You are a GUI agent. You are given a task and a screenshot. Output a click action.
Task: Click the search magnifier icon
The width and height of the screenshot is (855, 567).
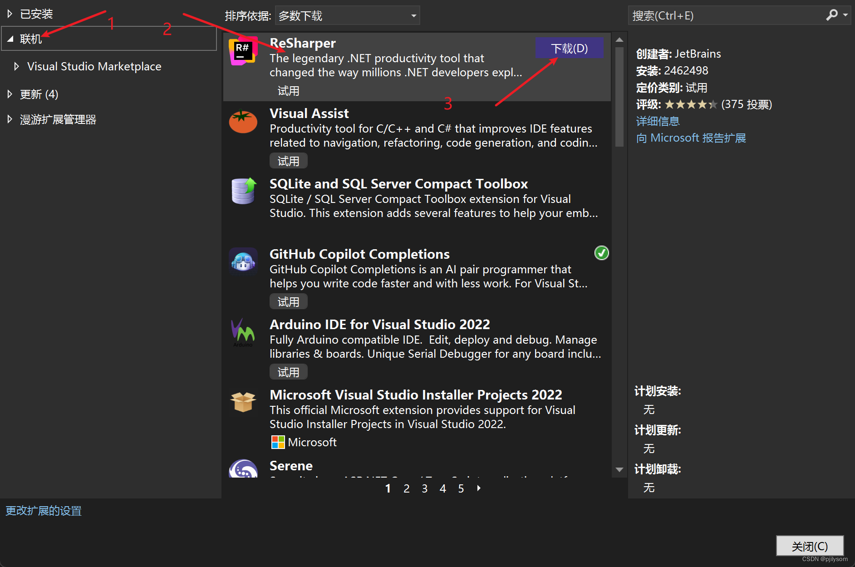(831, 15)
